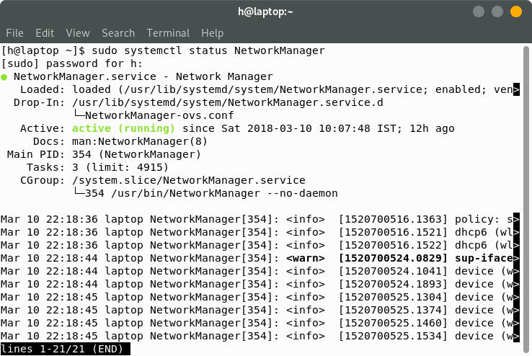This screenshot has height=356, width=532.
Task: Open the Edit menu
Action: click(x=45, y=33)
